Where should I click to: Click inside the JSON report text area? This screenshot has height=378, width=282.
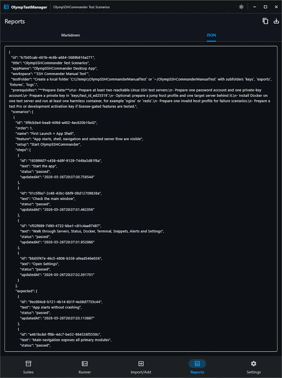click(x=141, y=199)
